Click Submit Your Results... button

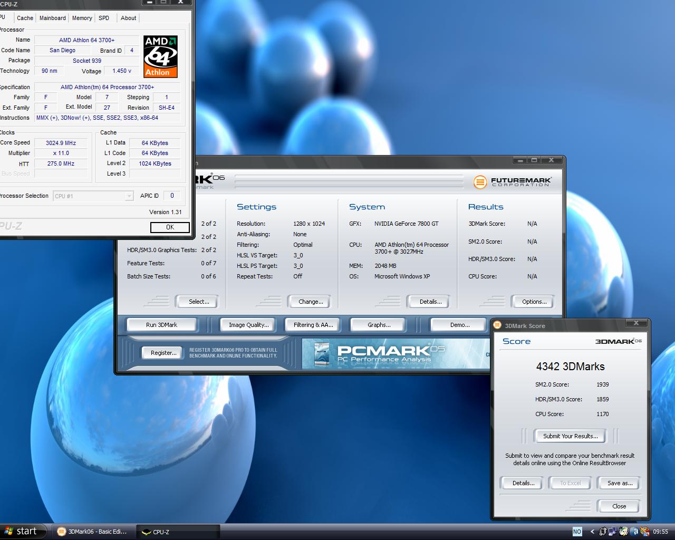click(x=570, y=436)
